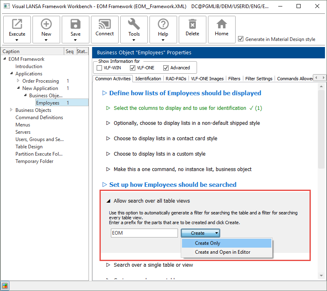This screenshot has height=291, width=327.
Task: Choose Create Only from the menu
Action: 227,243
